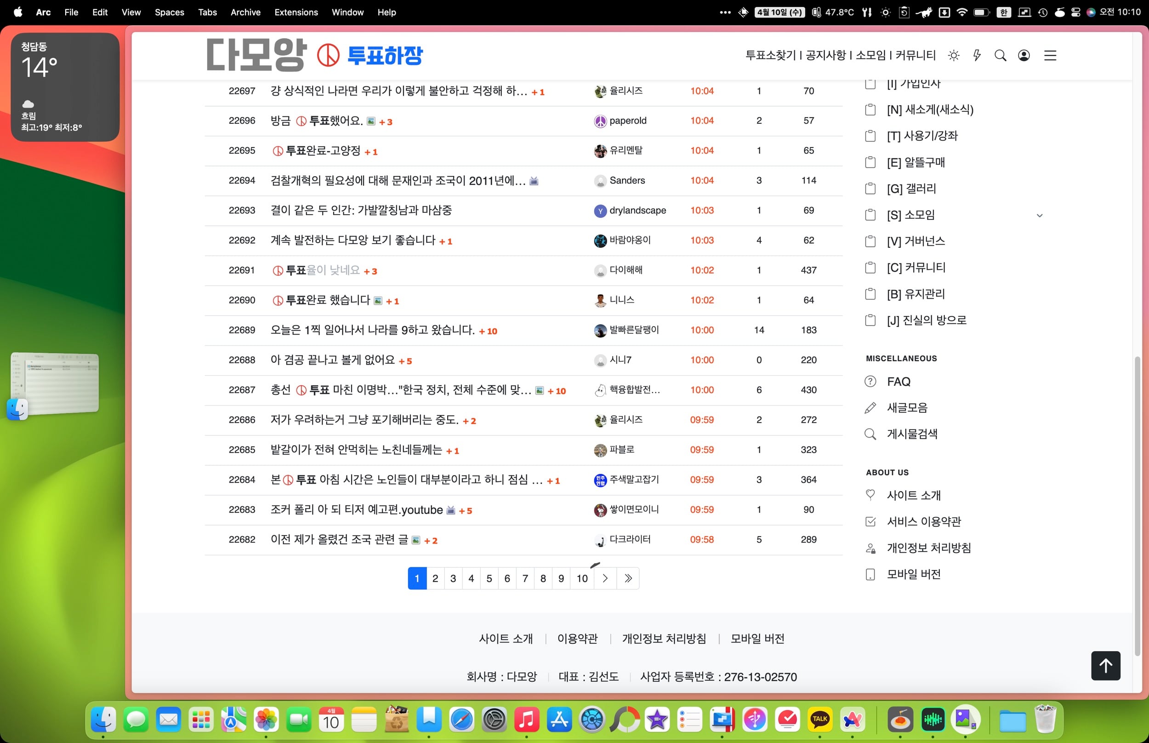Launch Apple Music from the Dock
The height and width of the screenshot is (743, 1149).
(x=527, y=720)
